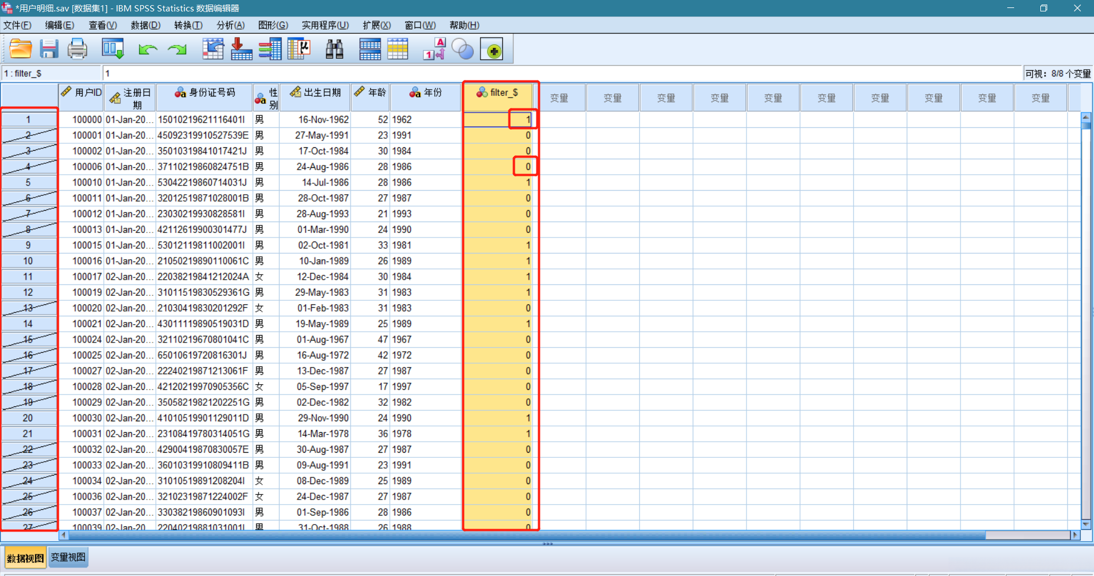
Task: Click the birth date cell 14-Mar-1978
Action: pyautogui.click(x=316, y=434)
